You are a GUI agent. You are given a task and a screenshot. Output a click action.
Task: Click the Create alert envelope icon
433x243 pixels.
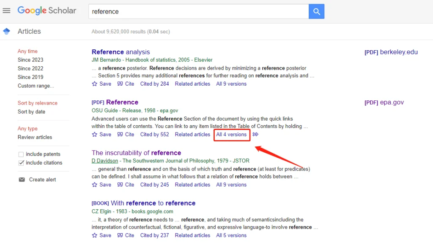pos(22,180)
